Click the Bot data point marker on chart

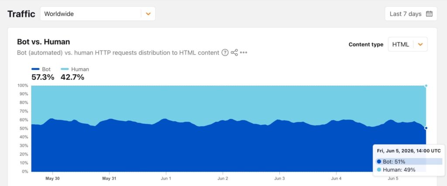point(426,128)
